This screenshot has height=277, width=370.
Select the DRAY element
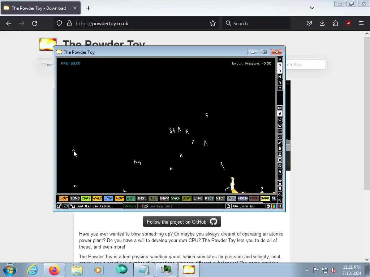pyautogui.click(x=64, y=198)
